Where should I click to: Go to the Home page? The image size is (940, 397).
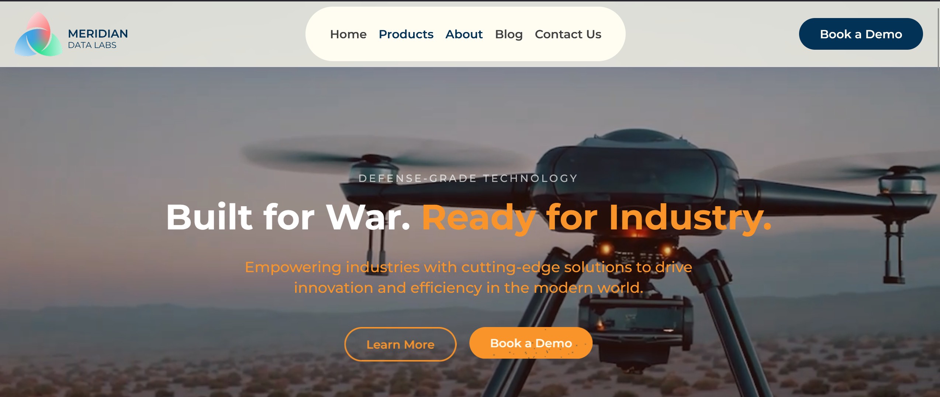[348, 34]
